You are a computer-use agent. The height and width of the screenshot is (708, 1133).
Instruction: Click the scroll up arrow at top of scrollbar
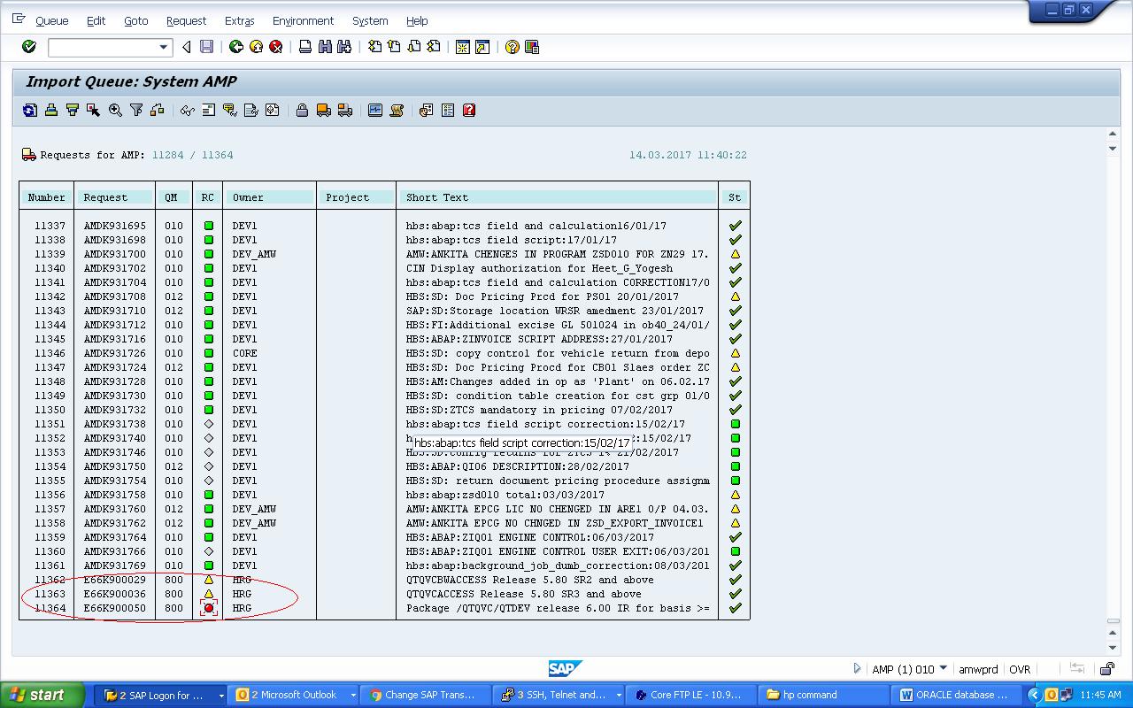tap(1113, 135)
